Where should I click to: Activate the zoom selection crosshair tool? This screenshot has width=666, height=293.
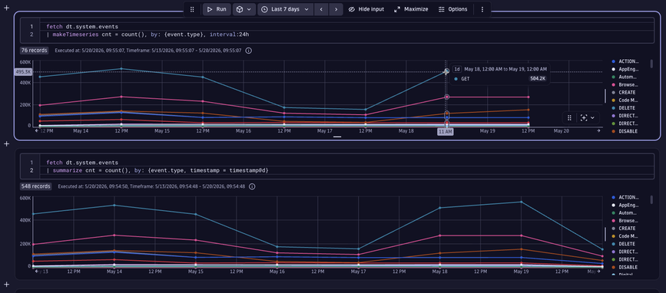coord(584,118)
